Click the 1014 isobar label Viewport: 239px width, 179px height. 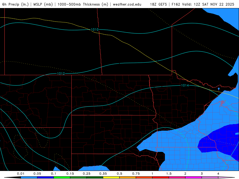point(185,85)
